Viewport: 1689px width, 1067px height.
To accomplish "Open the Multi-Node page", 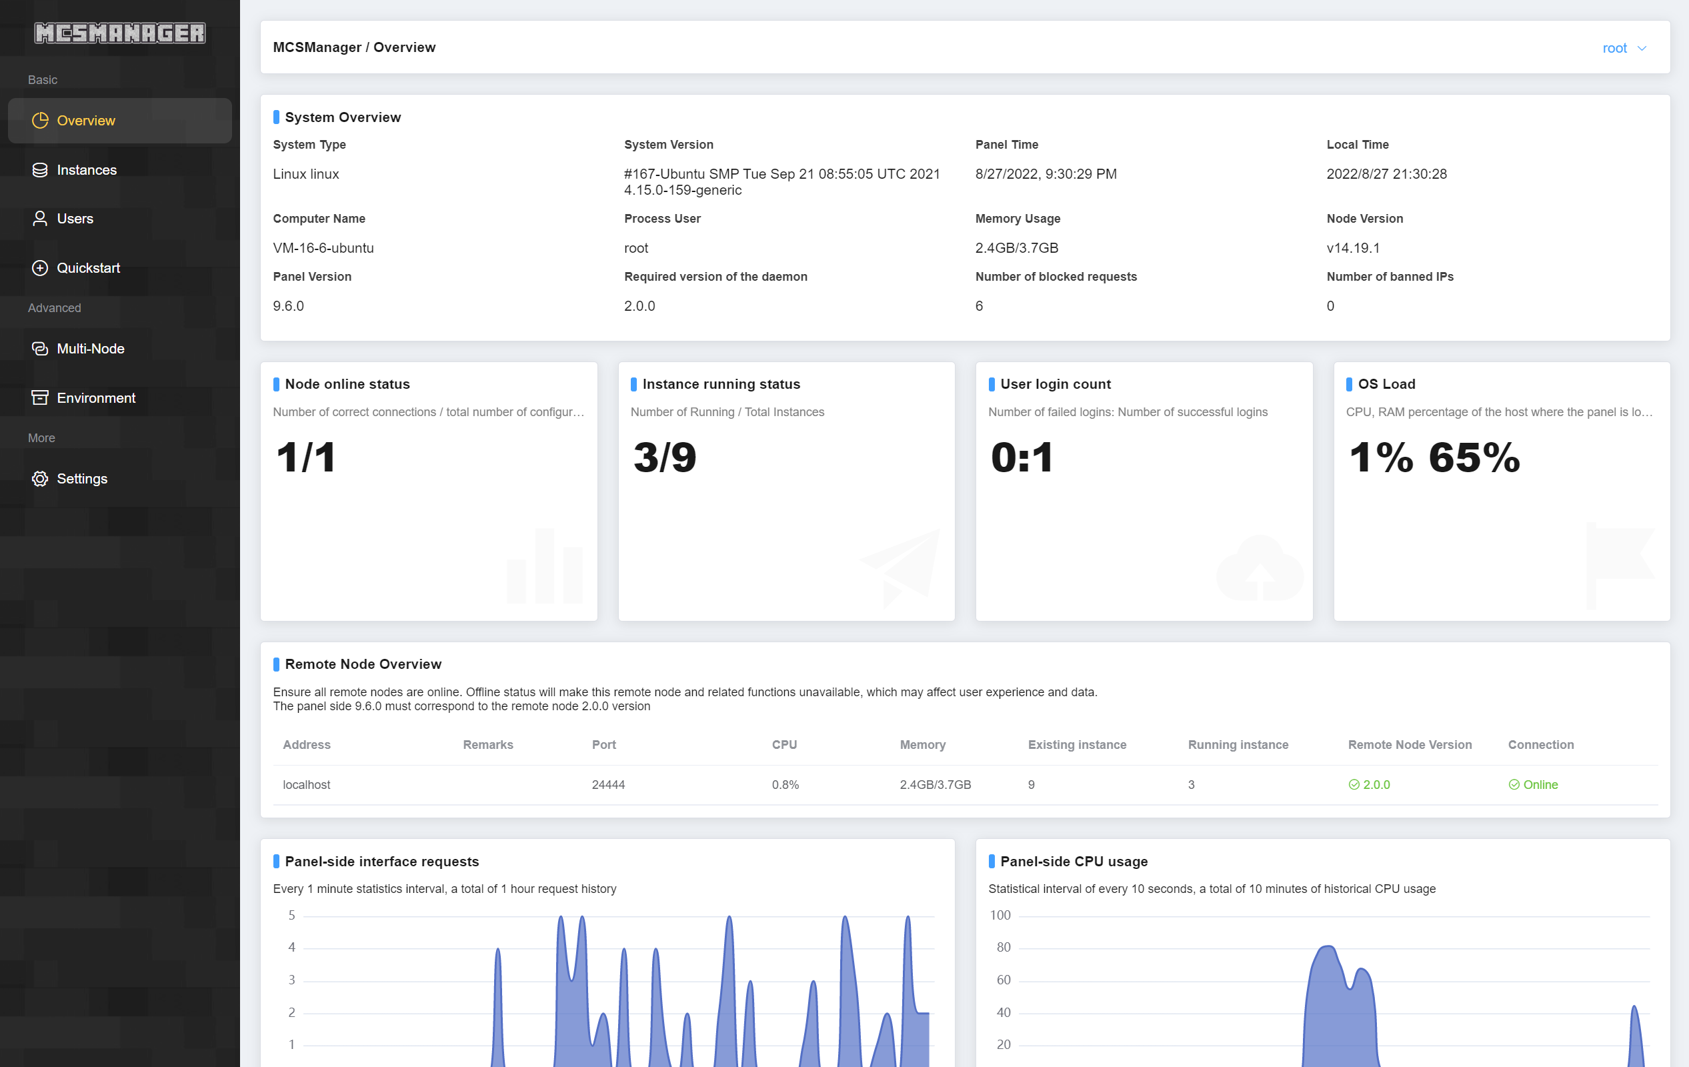I will [x=120, y=349].
